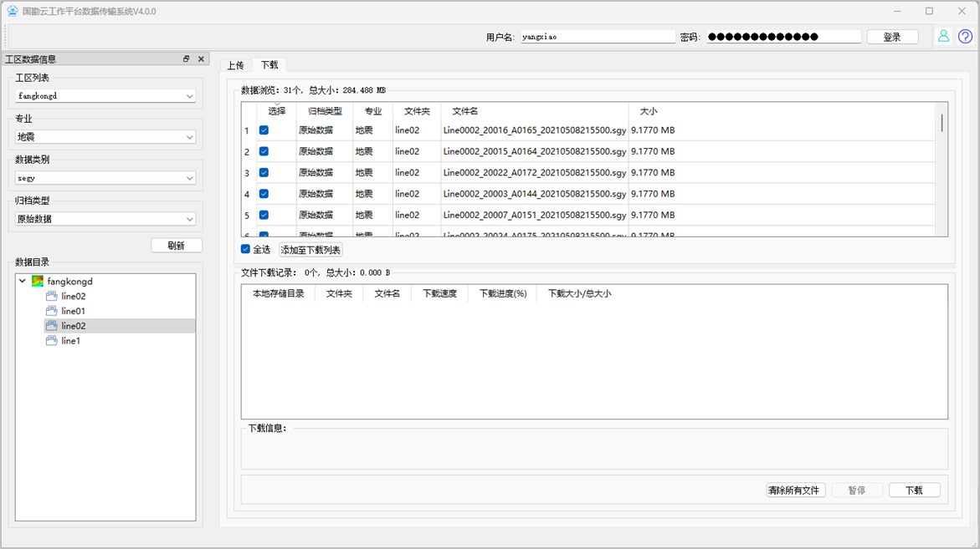Image resolution: width=980 pixels, height=549 pixels.
Task: Click the 用户名 input field
Action: click(598, 37)
